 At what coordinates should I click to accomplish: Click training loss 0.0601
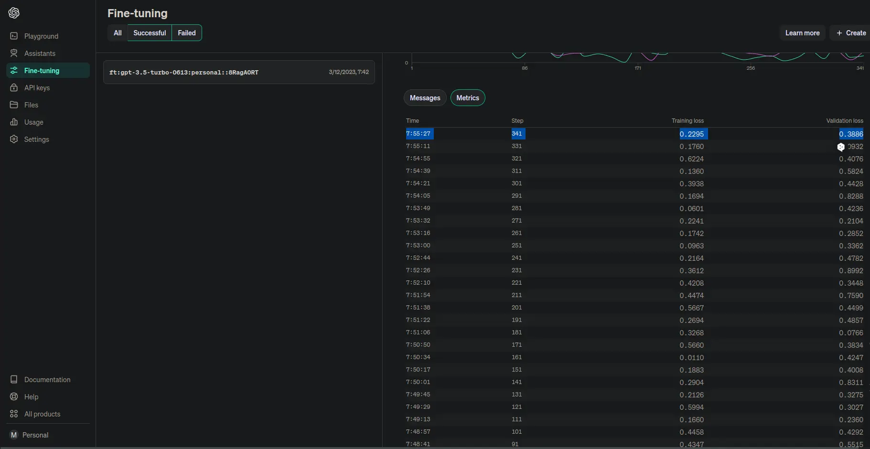692,209
